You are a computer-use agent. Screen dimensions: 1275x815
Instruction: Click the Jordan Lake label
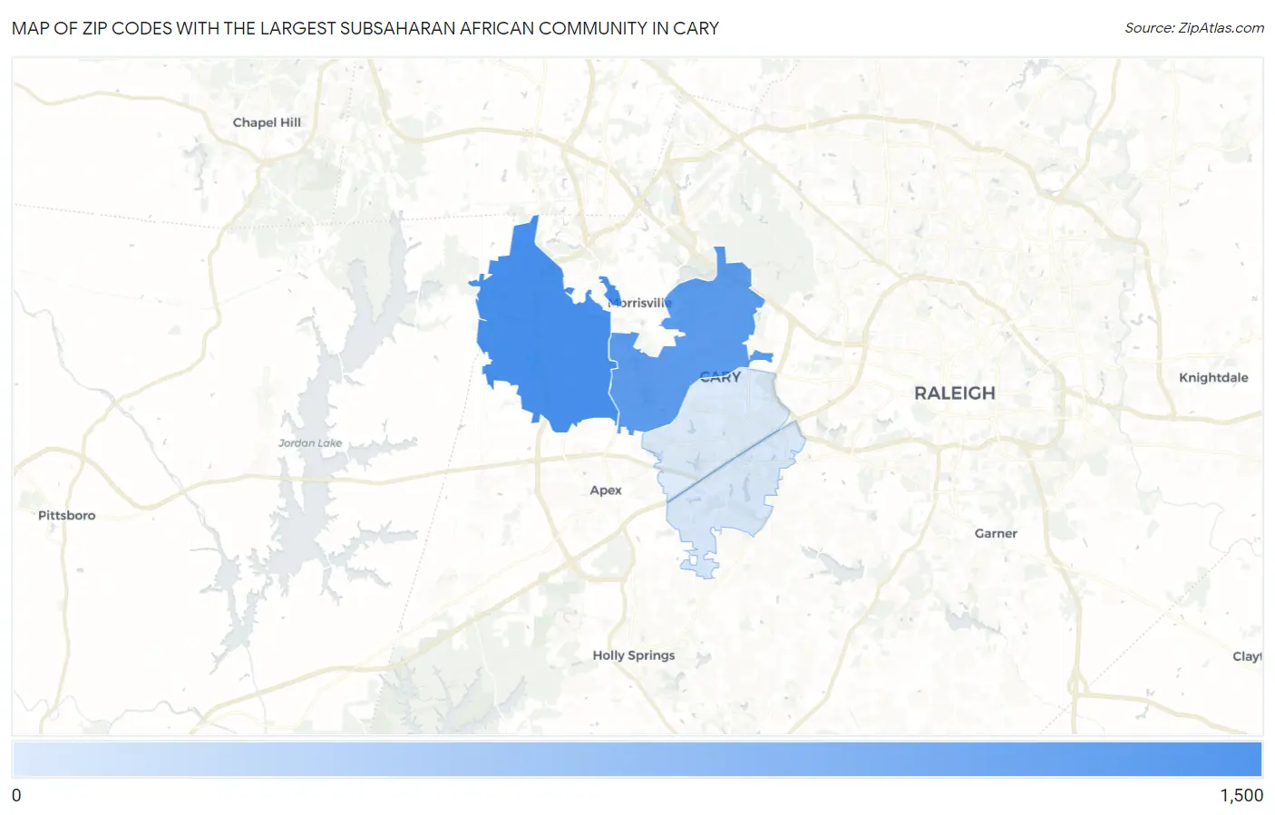click(310, 443)
